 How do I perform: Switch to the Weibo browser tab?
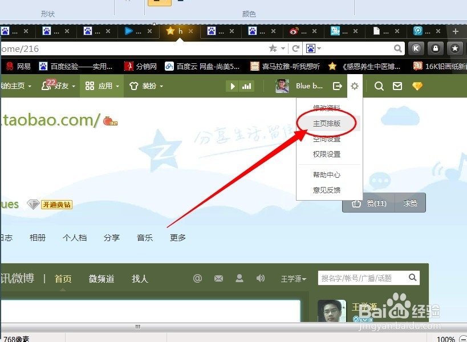click(302, 31)
